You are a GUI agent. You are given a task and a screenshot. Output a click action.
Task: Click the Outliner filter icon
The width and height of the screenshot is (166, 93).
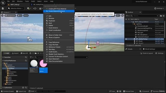[127, 16]
